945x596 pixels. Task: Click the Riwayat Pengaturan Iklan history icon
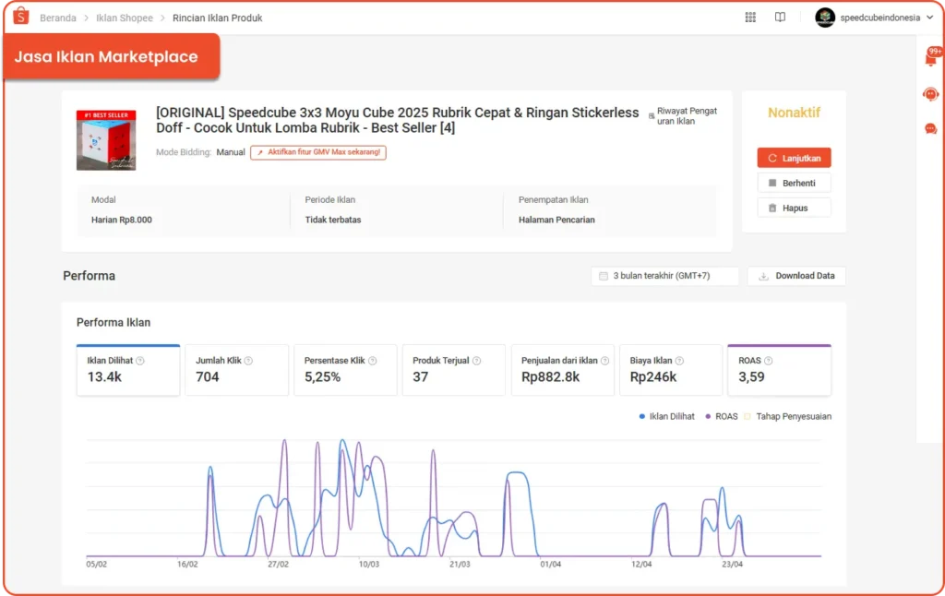pos(652,115)
